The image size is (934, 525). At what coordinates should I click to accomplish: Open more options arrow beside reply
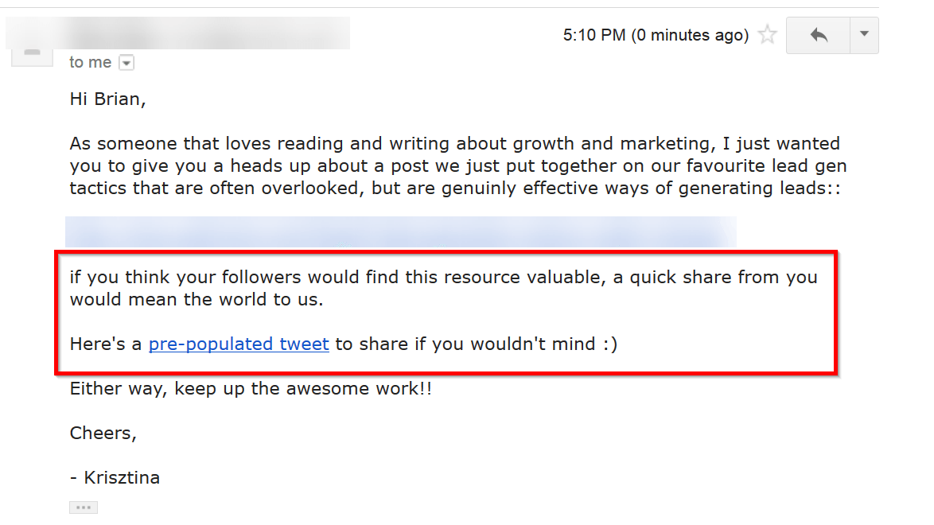pyautogui.click(x=864, y=35)
